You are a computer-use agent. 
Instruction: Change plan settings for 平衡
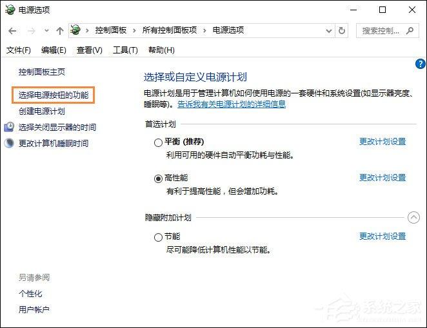click(382, 141)
